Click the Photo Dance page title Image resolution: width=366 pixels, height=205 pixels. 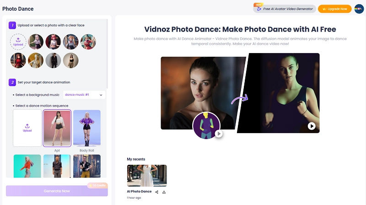[18, 9]
